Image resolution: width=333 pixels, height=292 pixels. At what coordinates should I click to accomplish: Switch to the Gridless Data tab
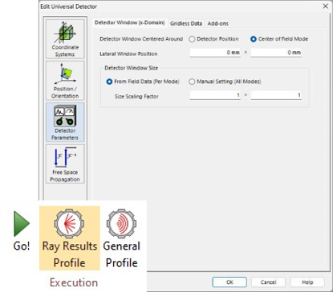tap(186, 23)
